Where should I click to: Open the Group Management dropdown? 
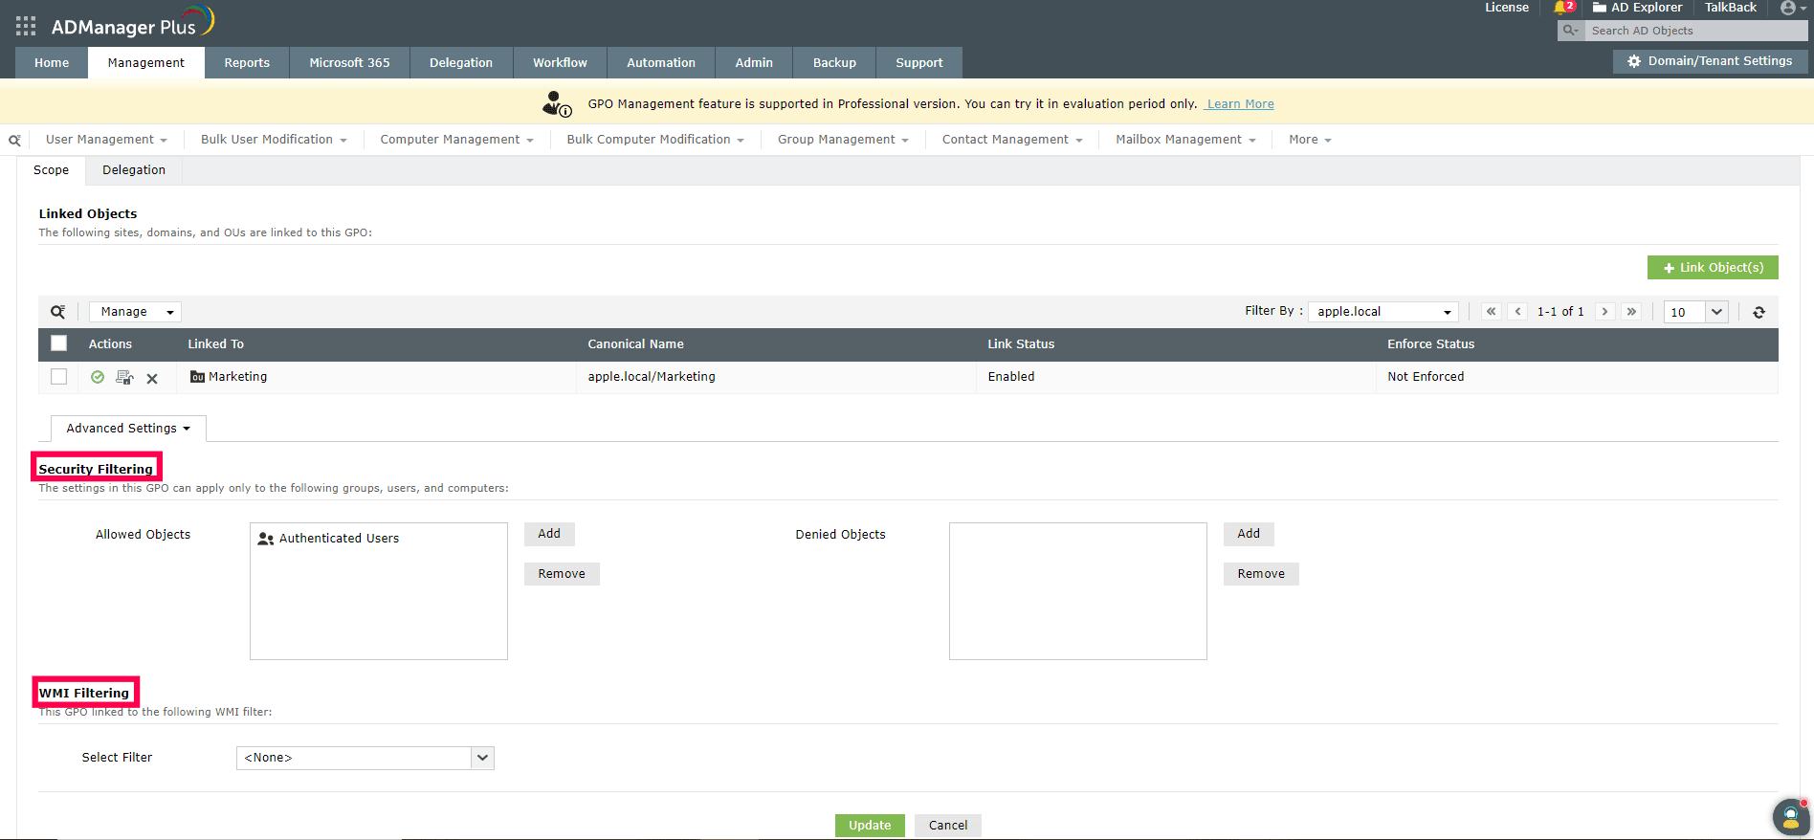(843, 140)
